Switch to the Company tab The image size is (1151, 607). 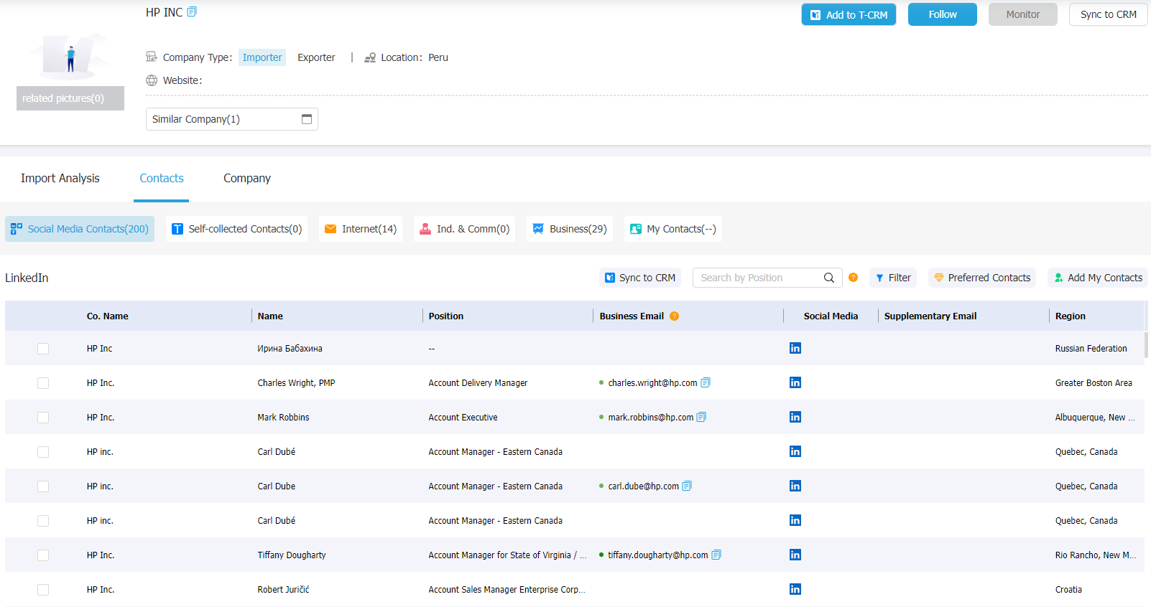247,178
